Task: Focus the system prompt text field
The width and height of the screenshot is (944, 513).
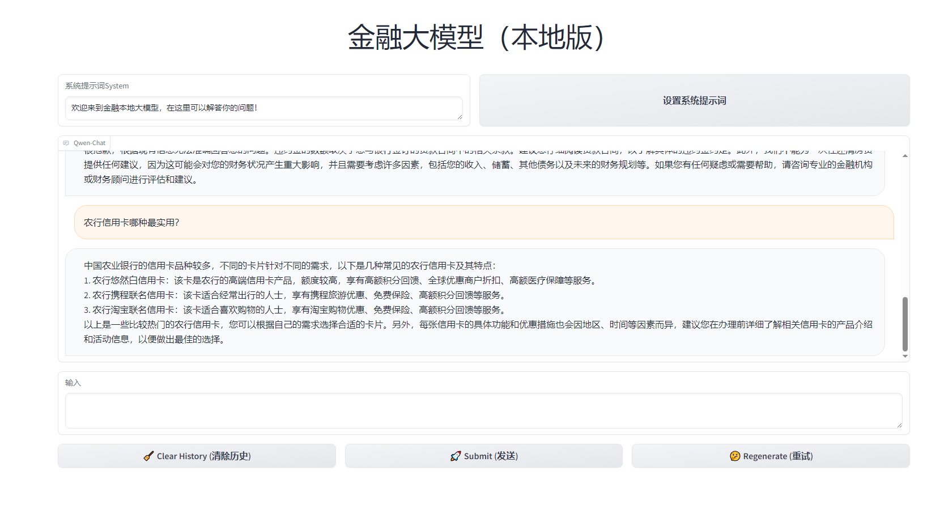Action: pos(263,108)
